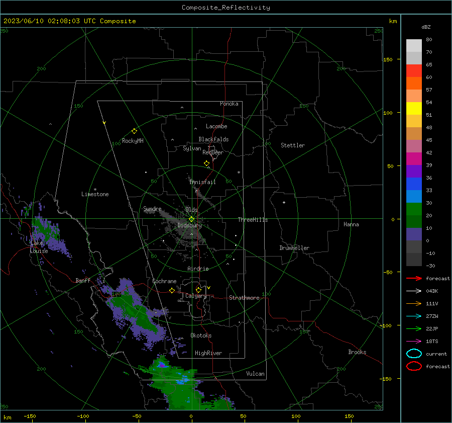Screen dimensions: 452x423
Task: Pick the bright yellow swatch below 54
Action: (414, 109)
